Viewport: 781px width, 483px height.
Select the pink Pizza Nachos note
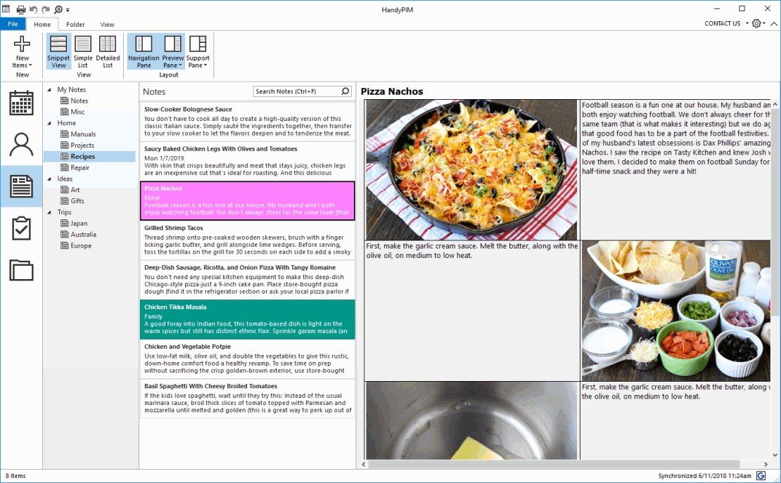[248, 200]
